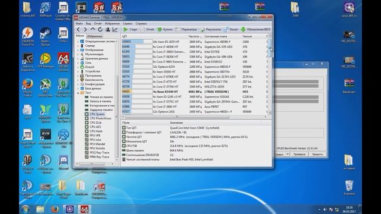Expand the Устройства tree node
Screen dimensions: 381x214
(x=78, y=71)
